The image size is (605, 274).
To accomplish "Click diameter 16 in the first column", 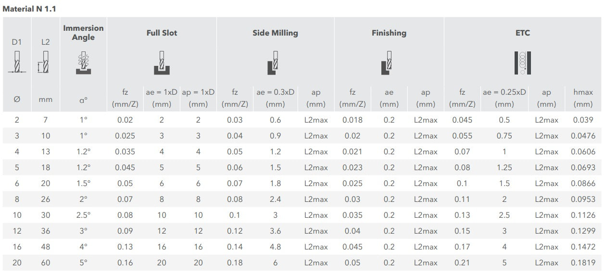I will (x=17, y=247).
